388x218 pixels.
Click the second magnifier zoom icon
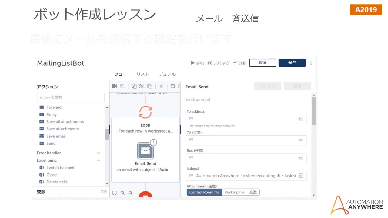pos(130,193)
